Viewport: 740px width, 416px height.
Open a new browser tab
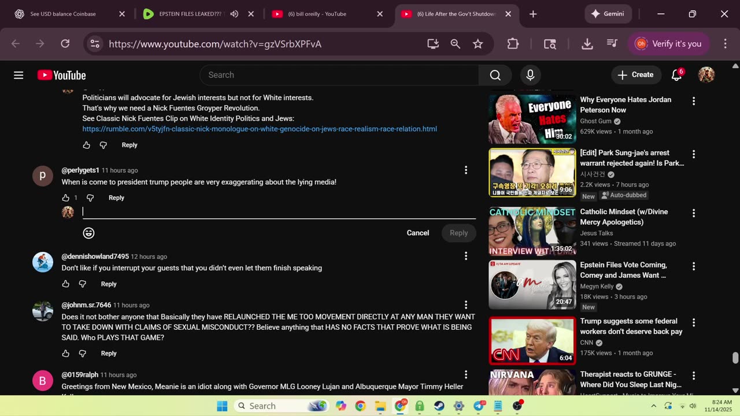tap(533, 14)
